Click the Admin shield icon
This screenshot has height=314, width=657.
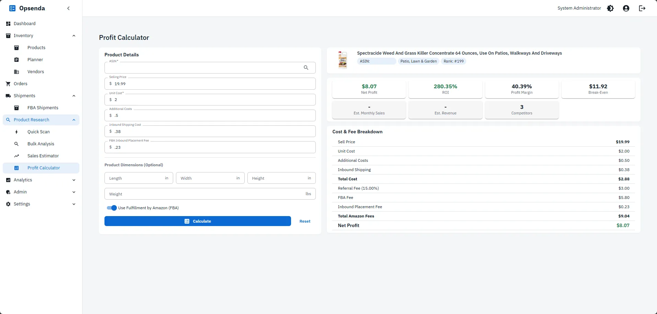click(x=8, y=192)
